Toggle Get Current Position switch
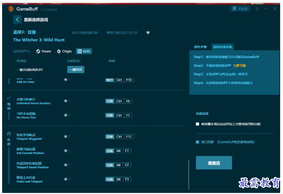 pyautogui.click(x=67, y=151)
